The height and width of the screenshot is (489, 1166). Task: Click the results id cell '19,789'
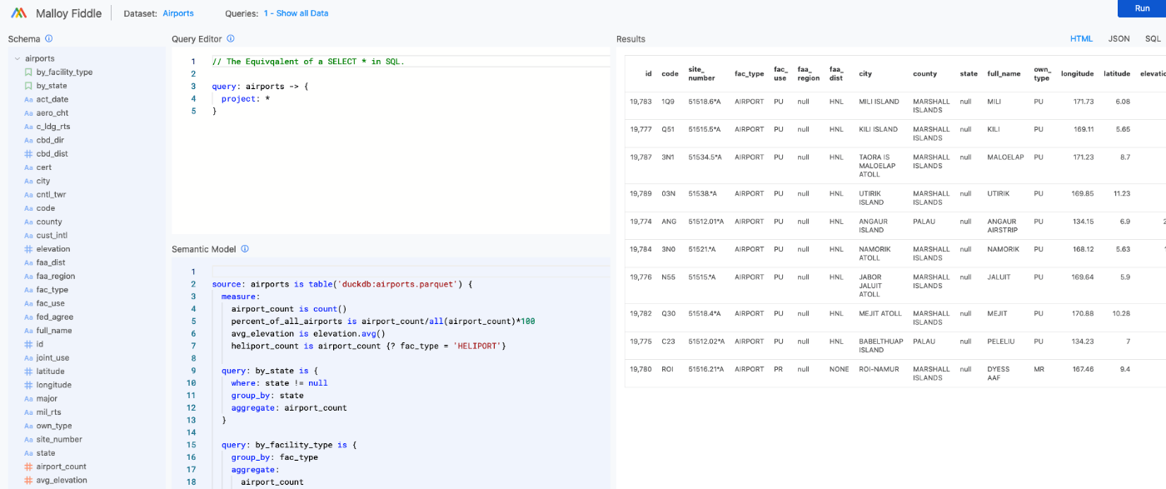640,193
